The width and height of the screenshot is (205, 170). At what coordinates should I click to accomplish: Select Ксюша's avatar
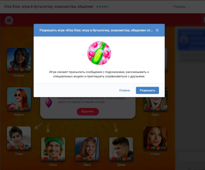click(x=19, y=60)
